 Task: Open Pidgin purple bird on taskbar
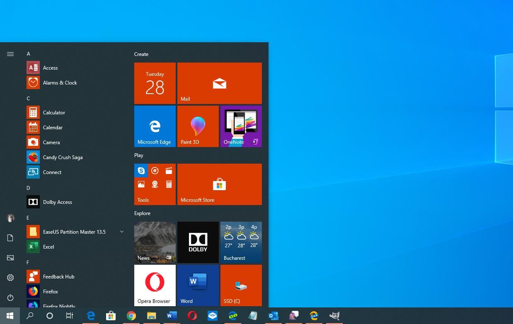tap(293, 316)
